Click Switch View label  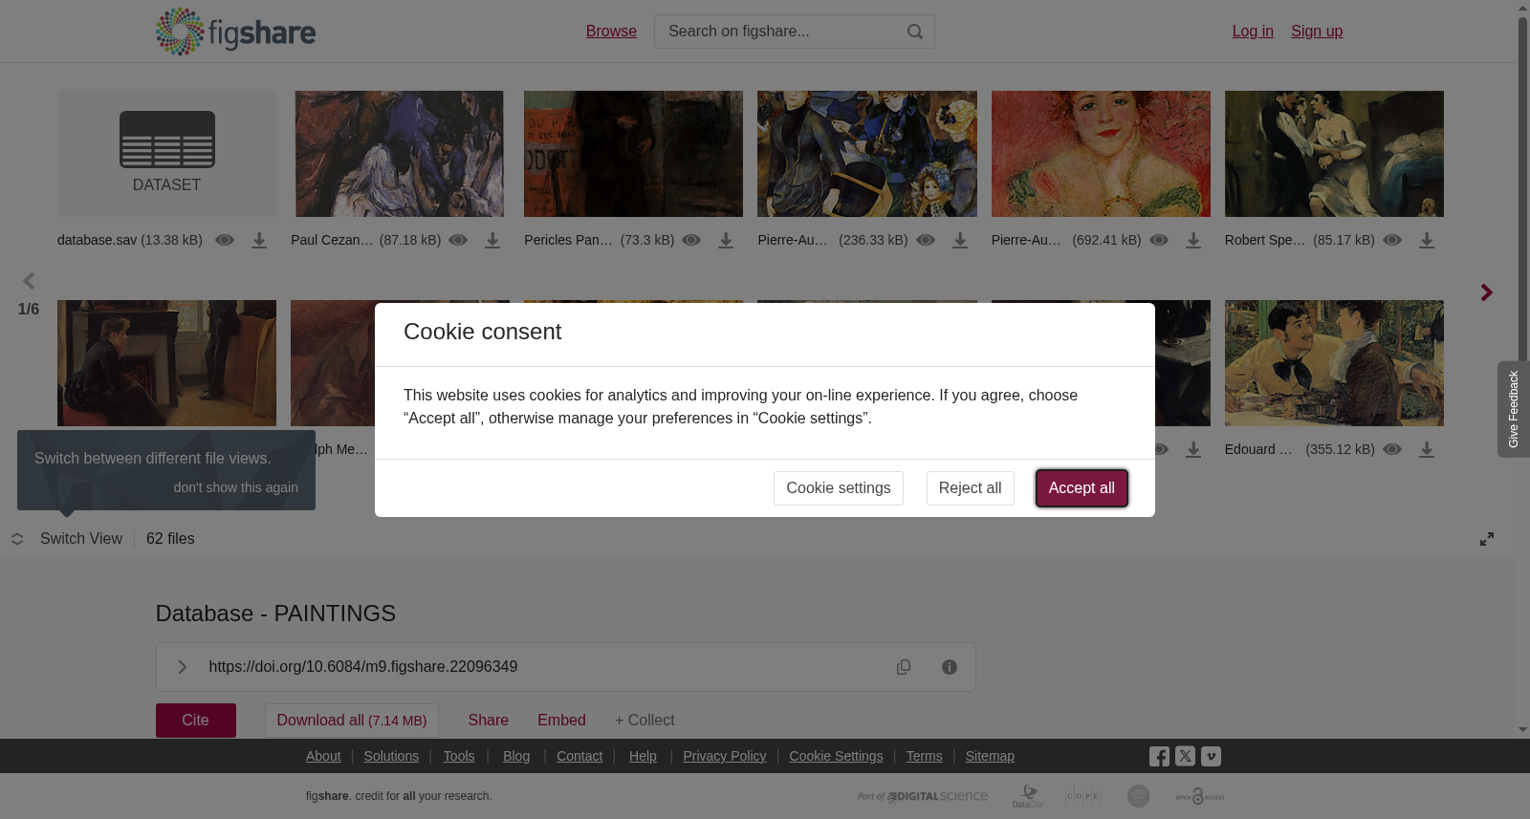coord(81,539)
